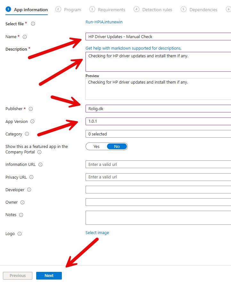Image resolution: width=231 pixels, height=285 pixels.
Task: Select No on featured app toggle
Action: tap(117, 146)
